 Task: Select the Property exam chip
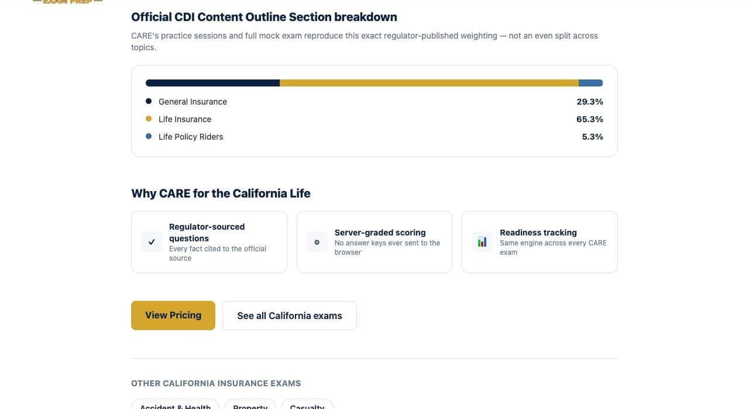[x=250, y=405]
